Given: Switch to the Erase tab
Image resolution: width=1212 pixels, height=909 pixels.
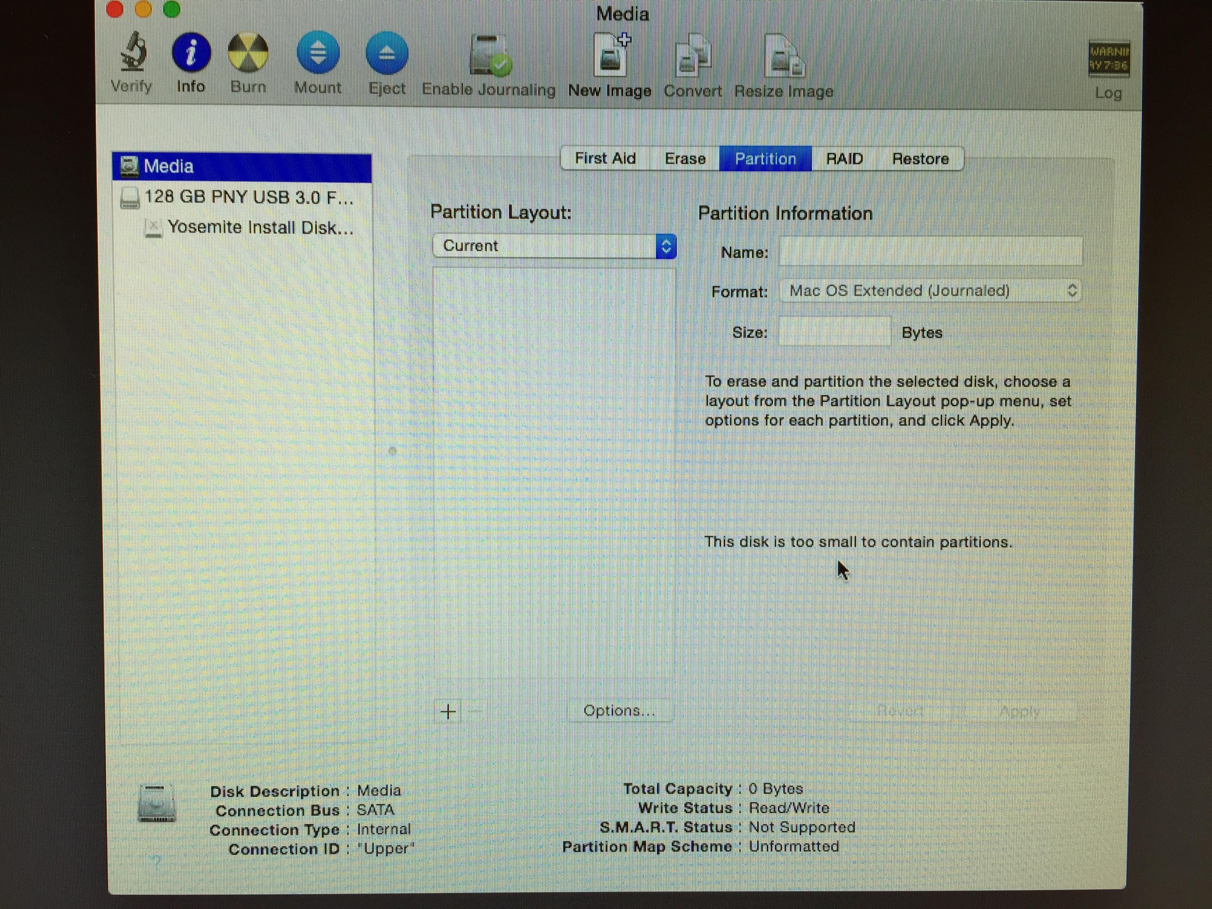Looking at the screenshot, I should pyautogui.click(x=685, y=159).
